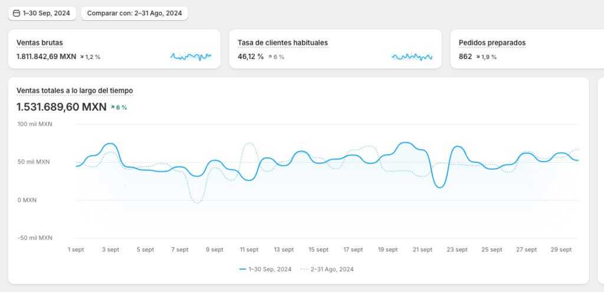Viewport: 604px width, 292px height.
Task: Click the '13 sept' x-axis date label
Action: tap(284, 250)
